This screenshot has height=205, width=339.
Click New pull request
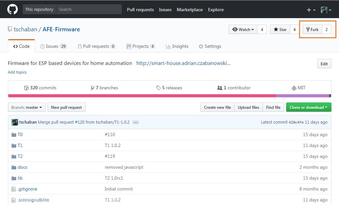(66, 107)
